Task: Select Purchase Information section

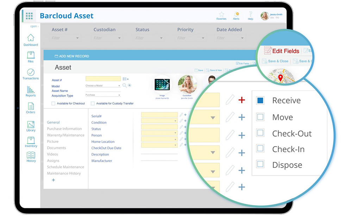Action: (x=64, y=129)
